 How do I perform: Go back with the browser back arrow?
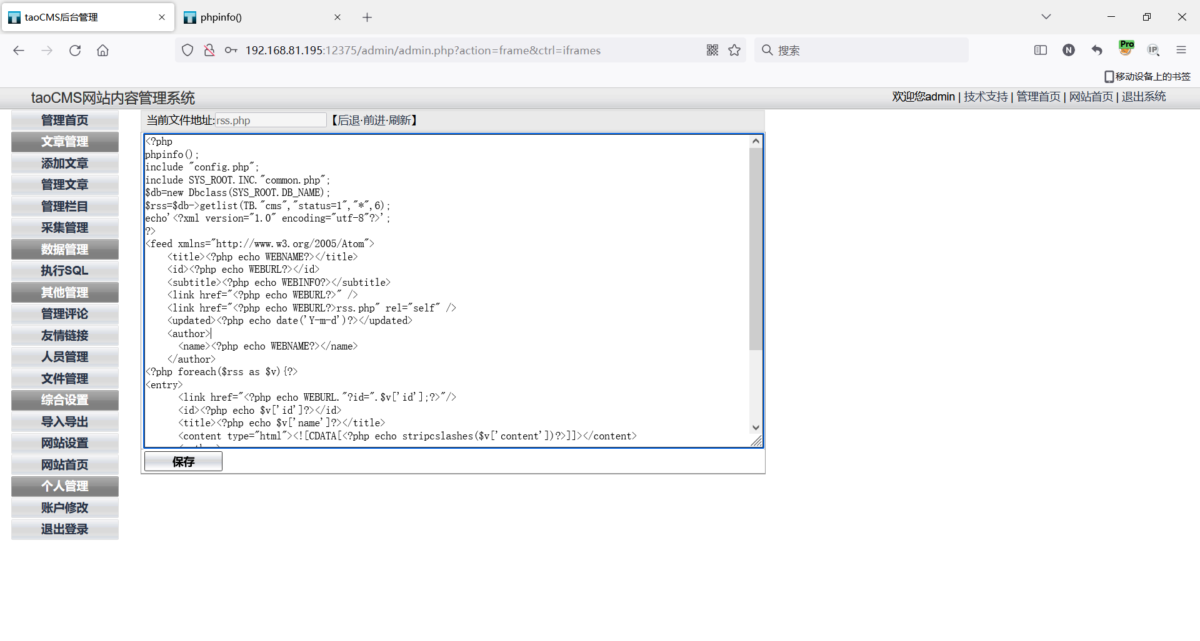(x=19, y=51)
